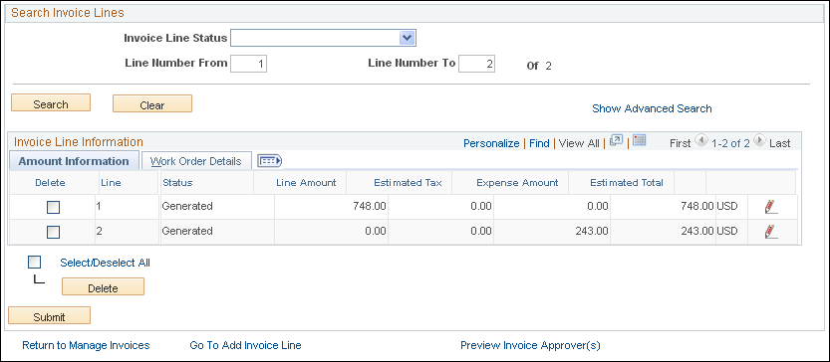Check Delete box for line 1

click(54, 207)
